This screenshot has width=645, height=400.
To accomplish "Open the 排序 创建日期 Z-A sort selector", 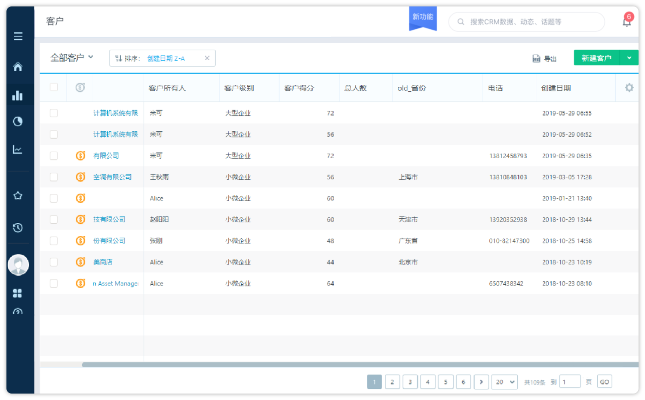I will (x=163, y=58).
